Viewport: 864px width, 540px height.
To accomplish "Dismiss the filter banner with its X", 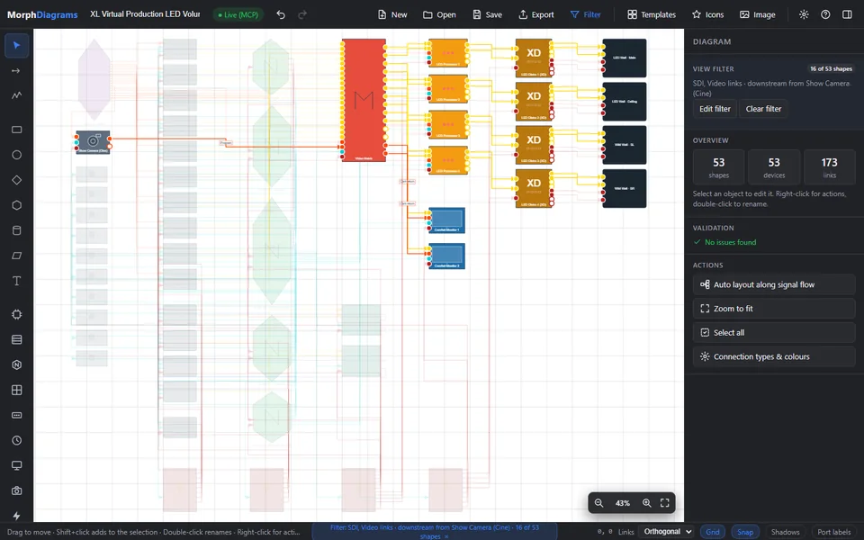I will coord(447,536).
